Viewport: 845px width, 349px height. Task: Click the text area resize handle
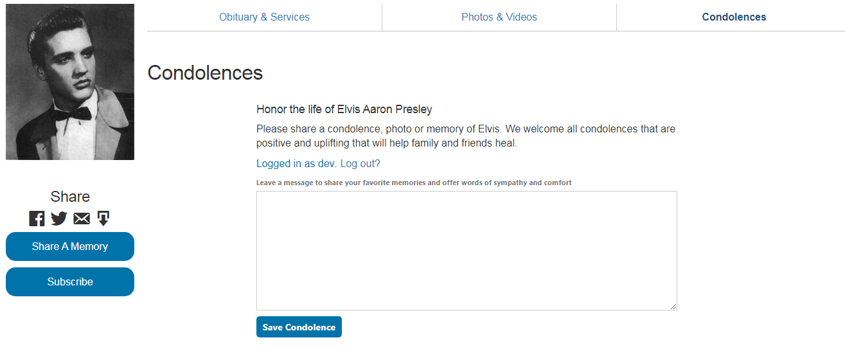pos(673,307)
